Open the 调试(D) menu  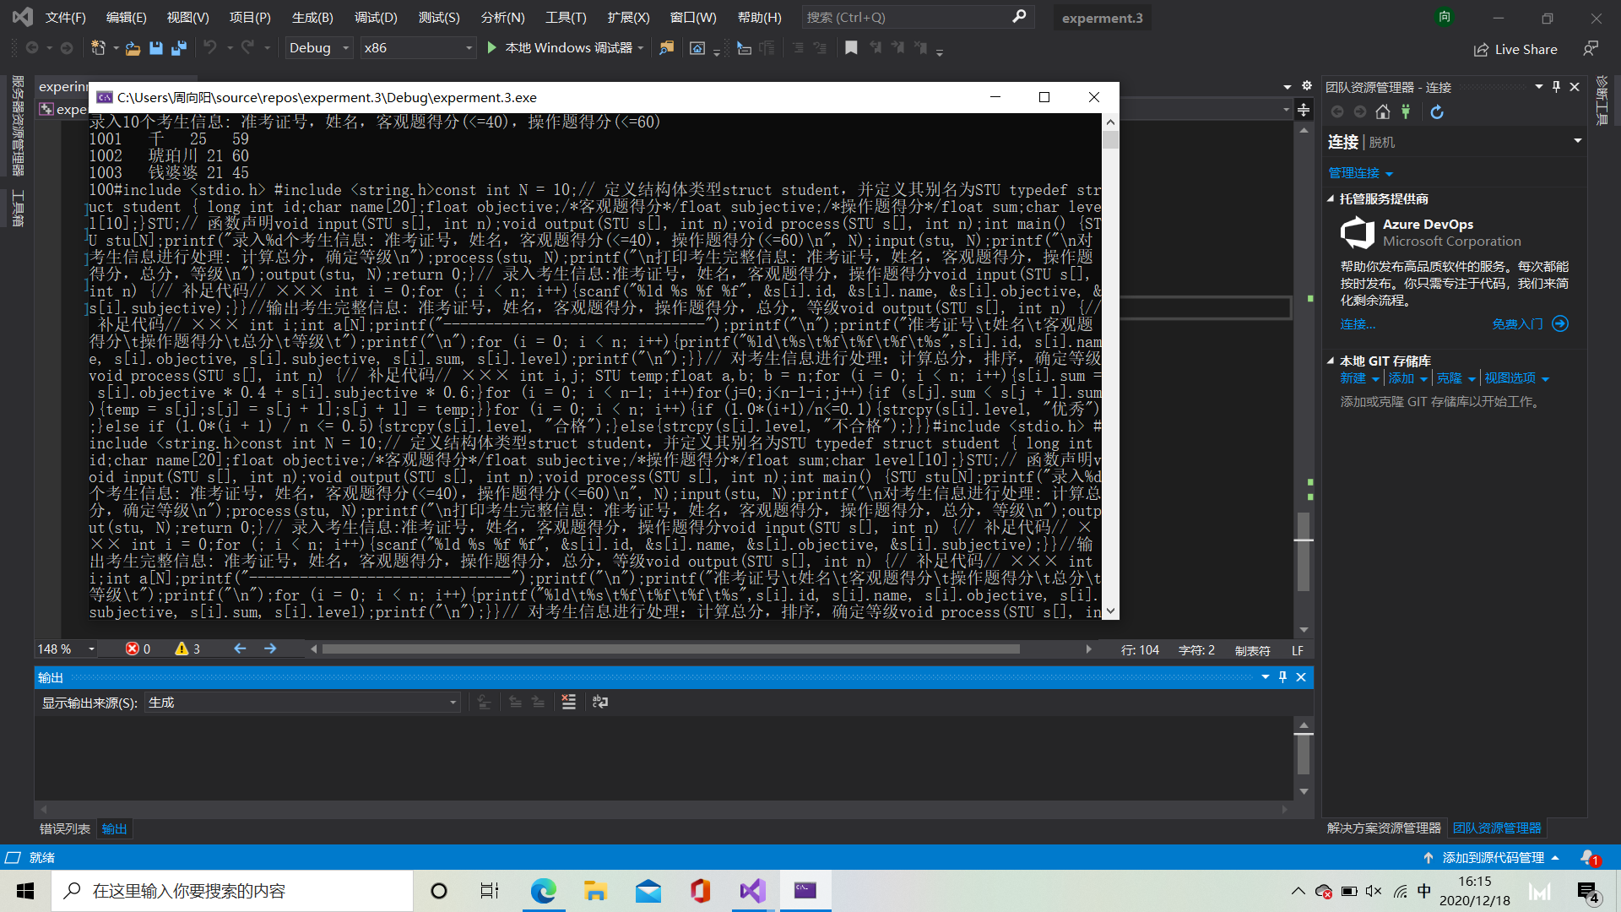(375, 17)
